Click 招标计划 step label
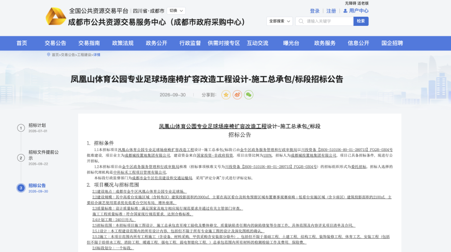The height and width of the screenshot is (252, 451). tap(37, 125)
